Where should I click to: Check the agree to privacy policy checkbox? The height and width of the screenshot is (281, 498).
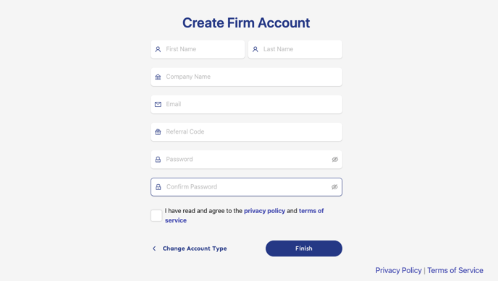pyautogui.click(x=156, y=215)
